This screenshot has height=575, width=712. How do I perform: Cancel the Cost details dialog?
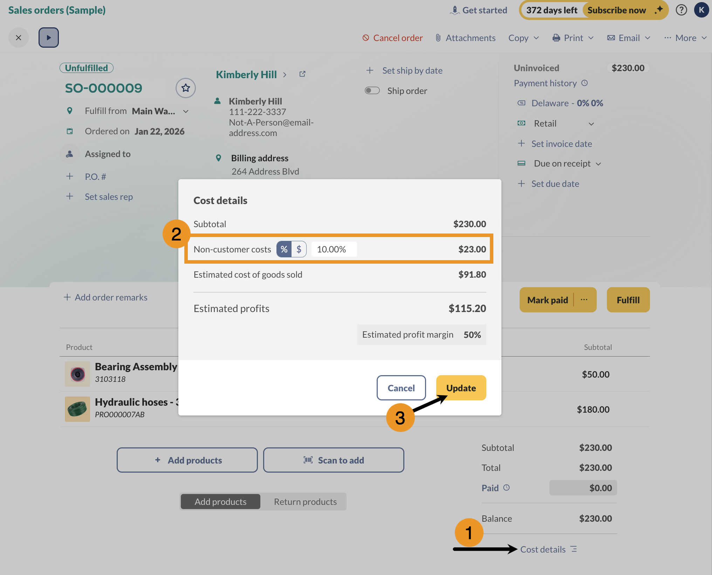pyautogui.click(x=401, y=388)
